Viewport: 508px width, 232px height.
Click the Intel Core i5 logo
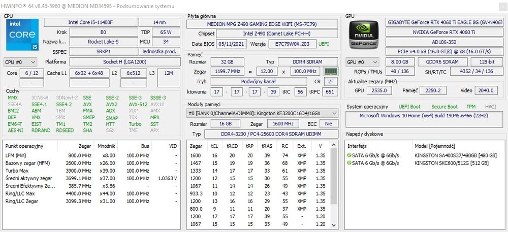22,35
